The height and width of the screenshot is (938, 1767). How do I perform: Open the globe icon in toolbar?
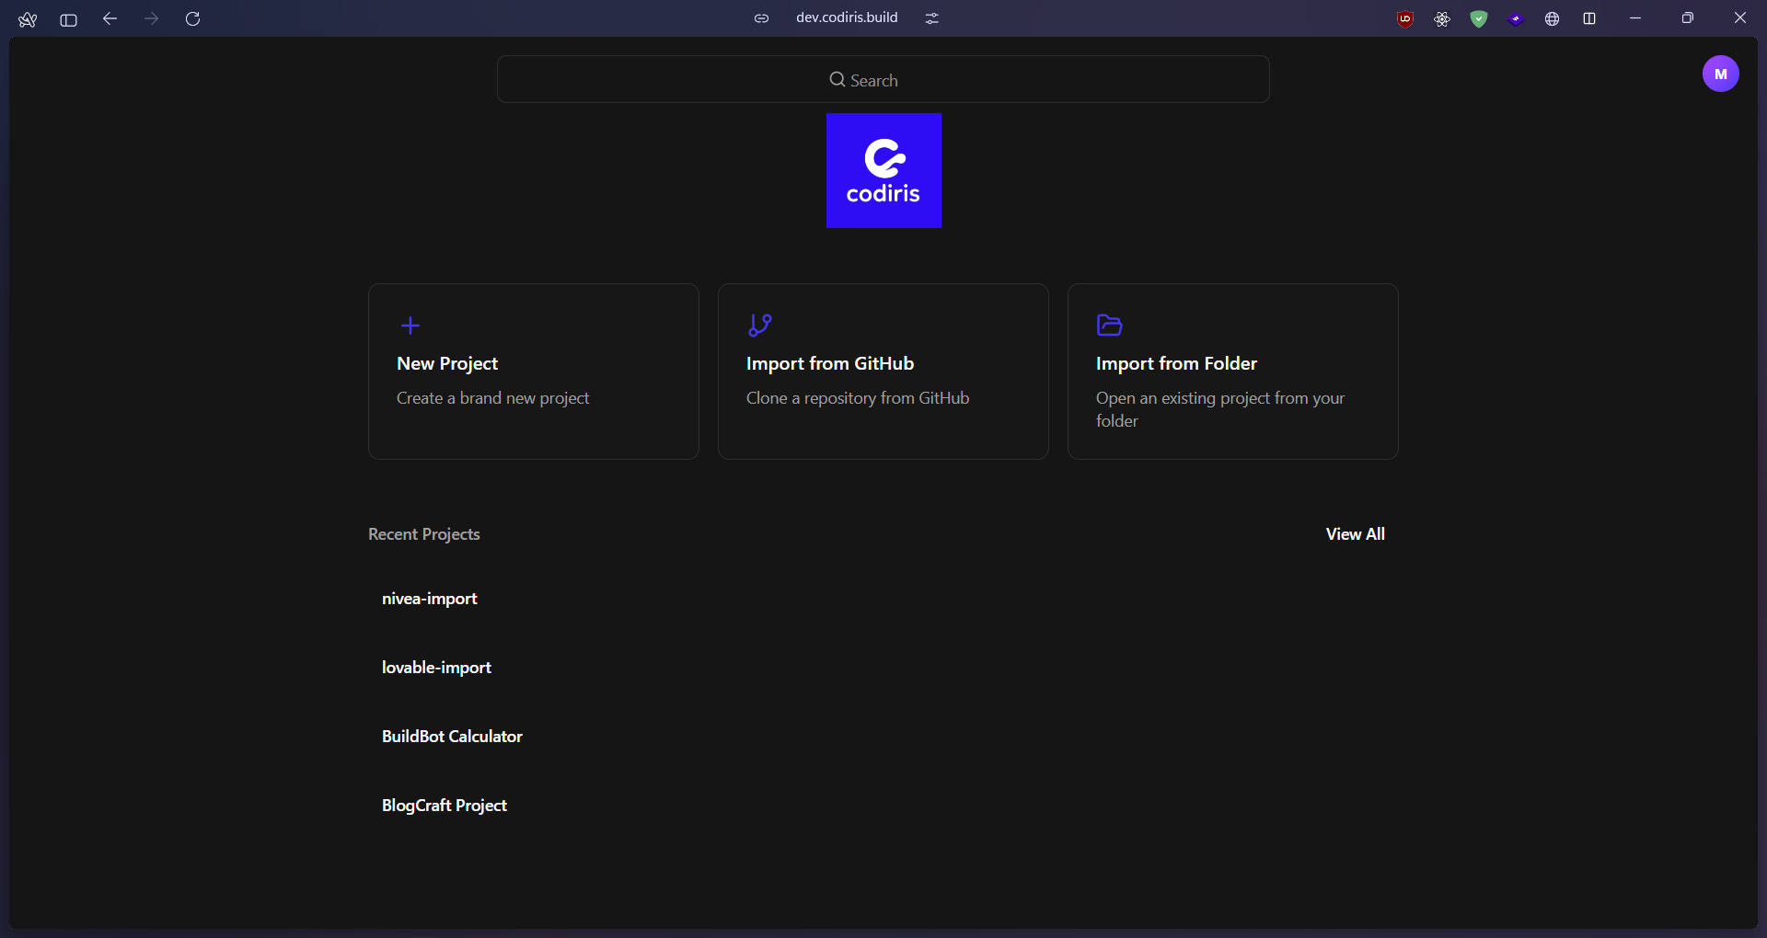1552,18
